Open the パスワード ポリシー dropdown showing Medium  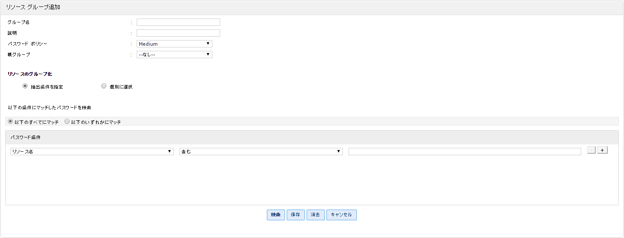pyautogui.click(x=174, y=44)
